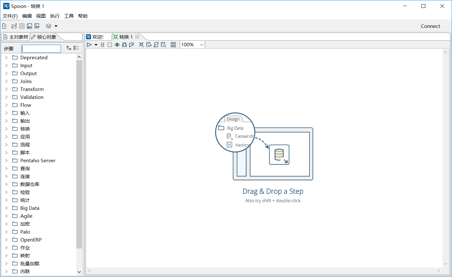The width and height of the screenshot is (452, 277).
Task: Select the 数据仓库 folder item
Action: tap(30, 184)
